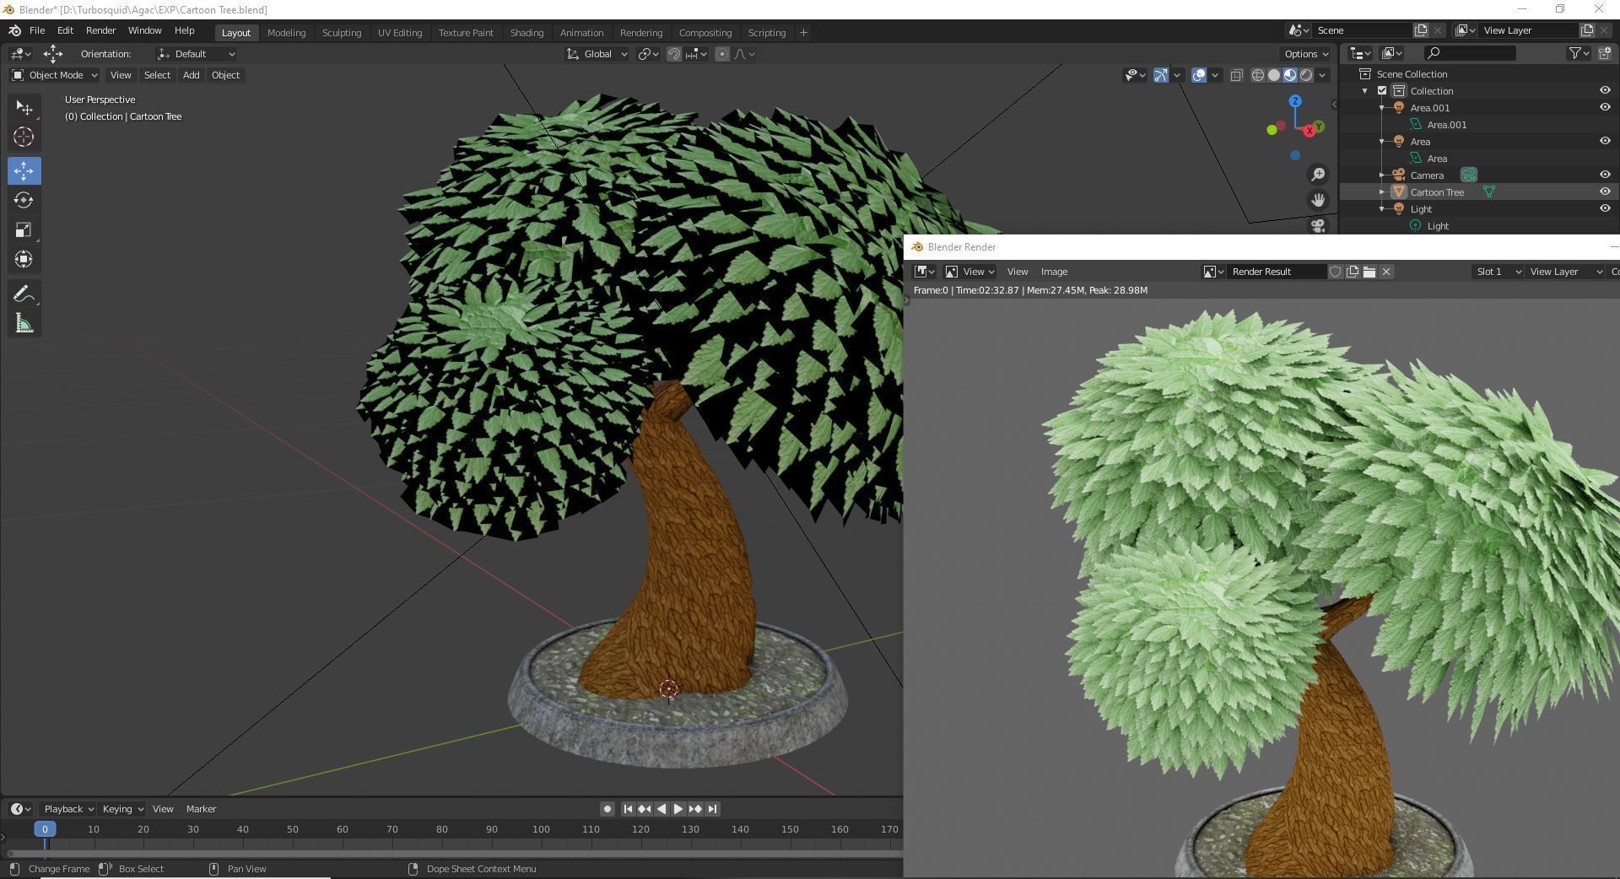The width and height of the screenshot is (1620, 879).
Task: Open the Playback popover
Action: (x=68, y=809)
